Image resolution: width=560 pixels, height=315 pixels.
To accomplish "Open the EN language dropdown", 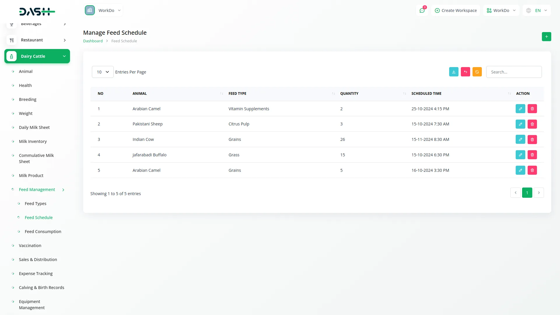I will pyautogui.click(x=537, y=10).
